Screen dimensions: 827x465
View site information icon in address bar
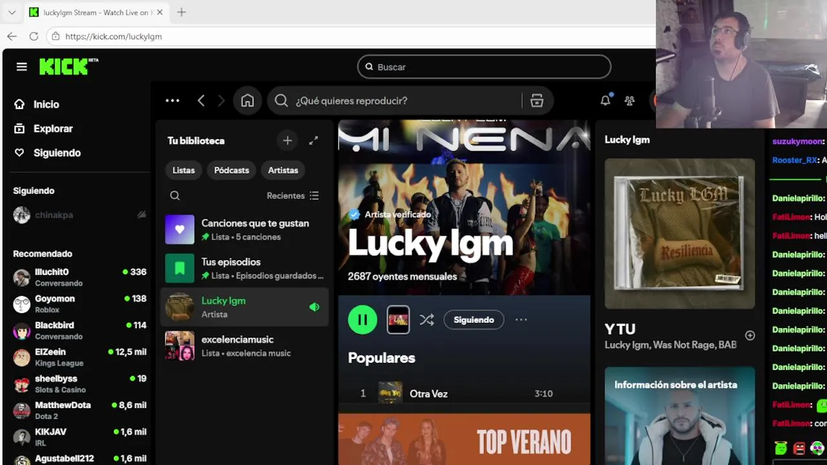point(56,36)
